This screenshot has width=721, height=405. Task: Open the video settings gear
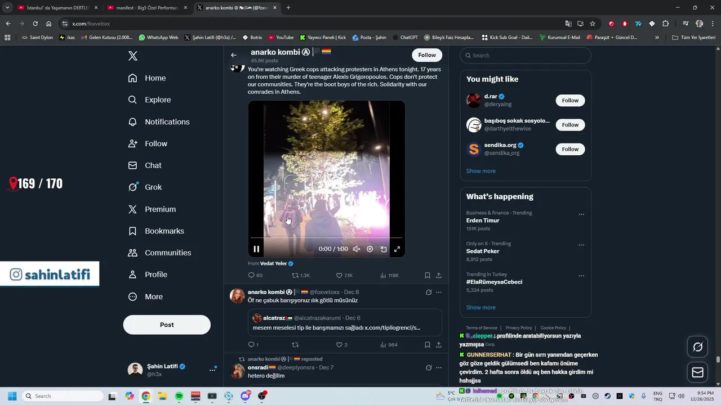tap(370, 249)
